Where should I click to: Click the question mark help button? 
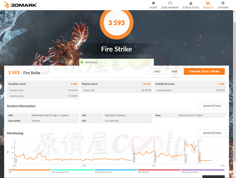(x=150, y=62)
